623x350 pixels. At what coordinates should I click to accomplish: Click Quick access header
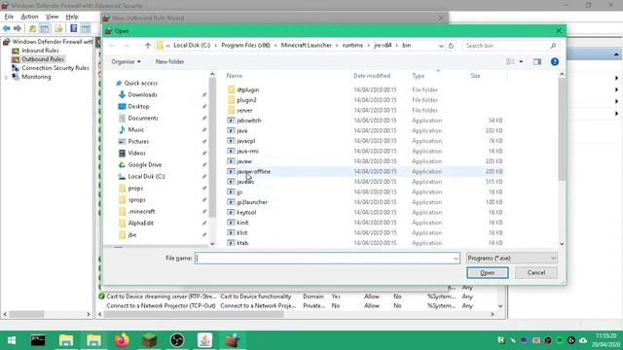click(x=141, y=83)
